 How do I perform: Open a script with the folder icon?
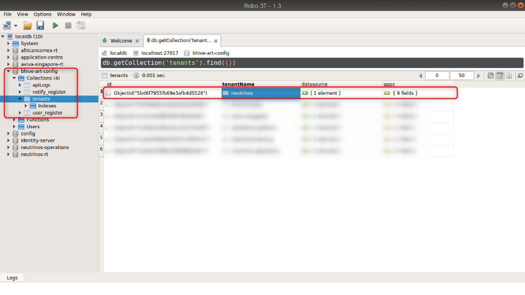point(27,25)
